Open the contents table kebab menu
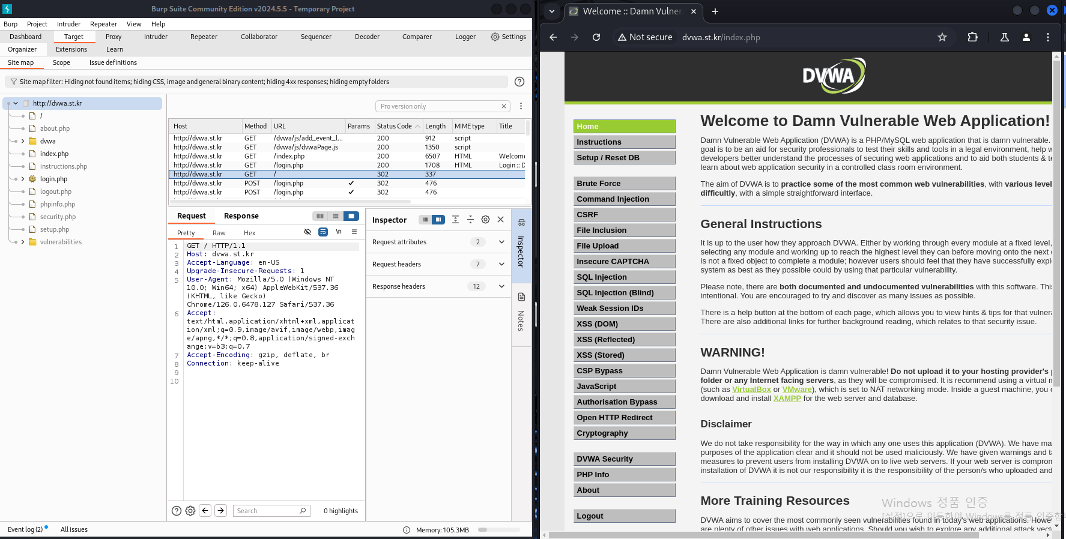This screenshot has height=539, width=1066. pyautogui.click(x=521, y=106)
